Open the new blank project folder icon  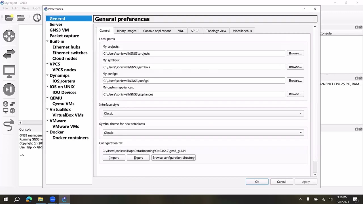pyautogui.click(x=9, y=18)
